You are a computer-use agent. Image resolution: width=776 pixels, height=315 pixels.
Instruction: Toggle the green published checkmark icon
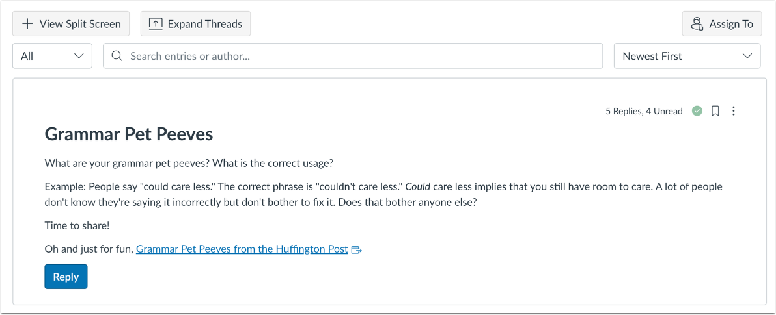click(697, 111)
